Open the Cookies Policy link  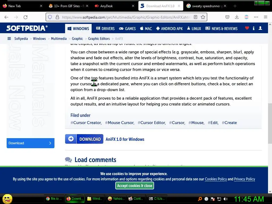click(x=216, y=179)
